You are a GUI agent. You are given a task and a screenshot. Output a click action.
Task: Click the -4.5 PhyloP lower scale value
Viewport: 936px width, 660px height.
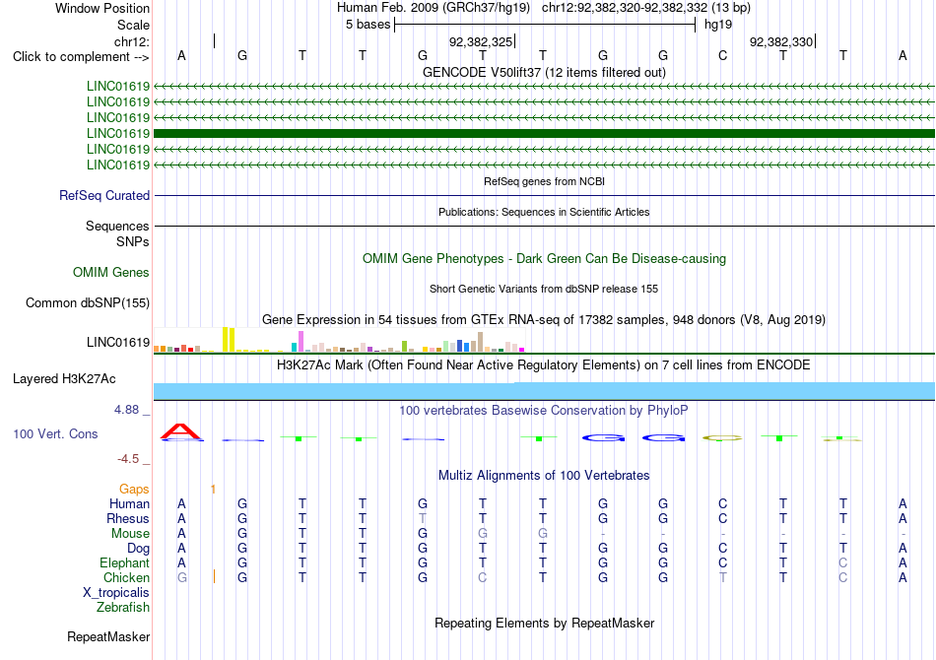(x=128, y=458)
